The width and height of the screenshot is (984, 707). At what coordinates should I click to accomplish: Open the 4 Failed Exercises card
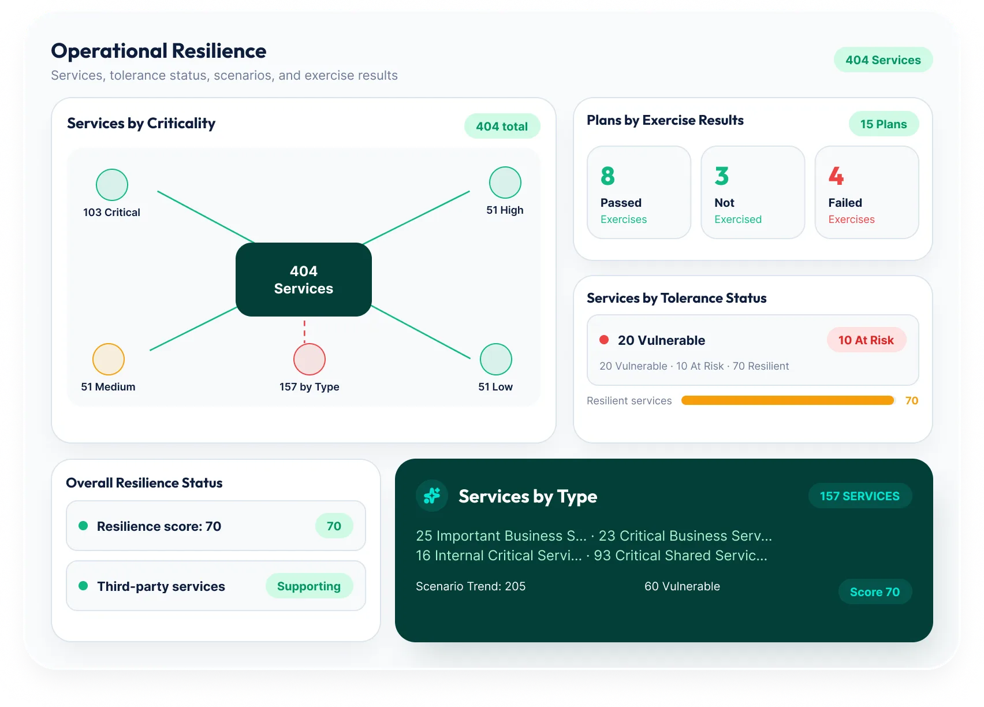pos(867,192)
